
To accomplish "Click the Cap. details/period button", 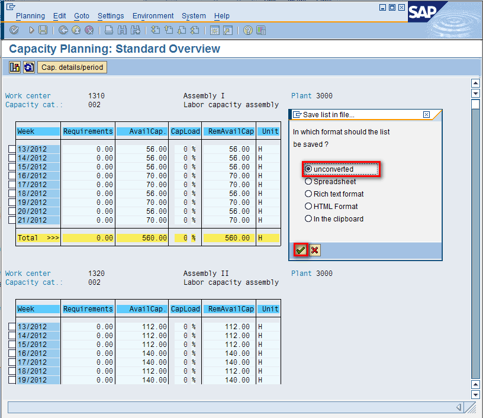I will [73, 67].
